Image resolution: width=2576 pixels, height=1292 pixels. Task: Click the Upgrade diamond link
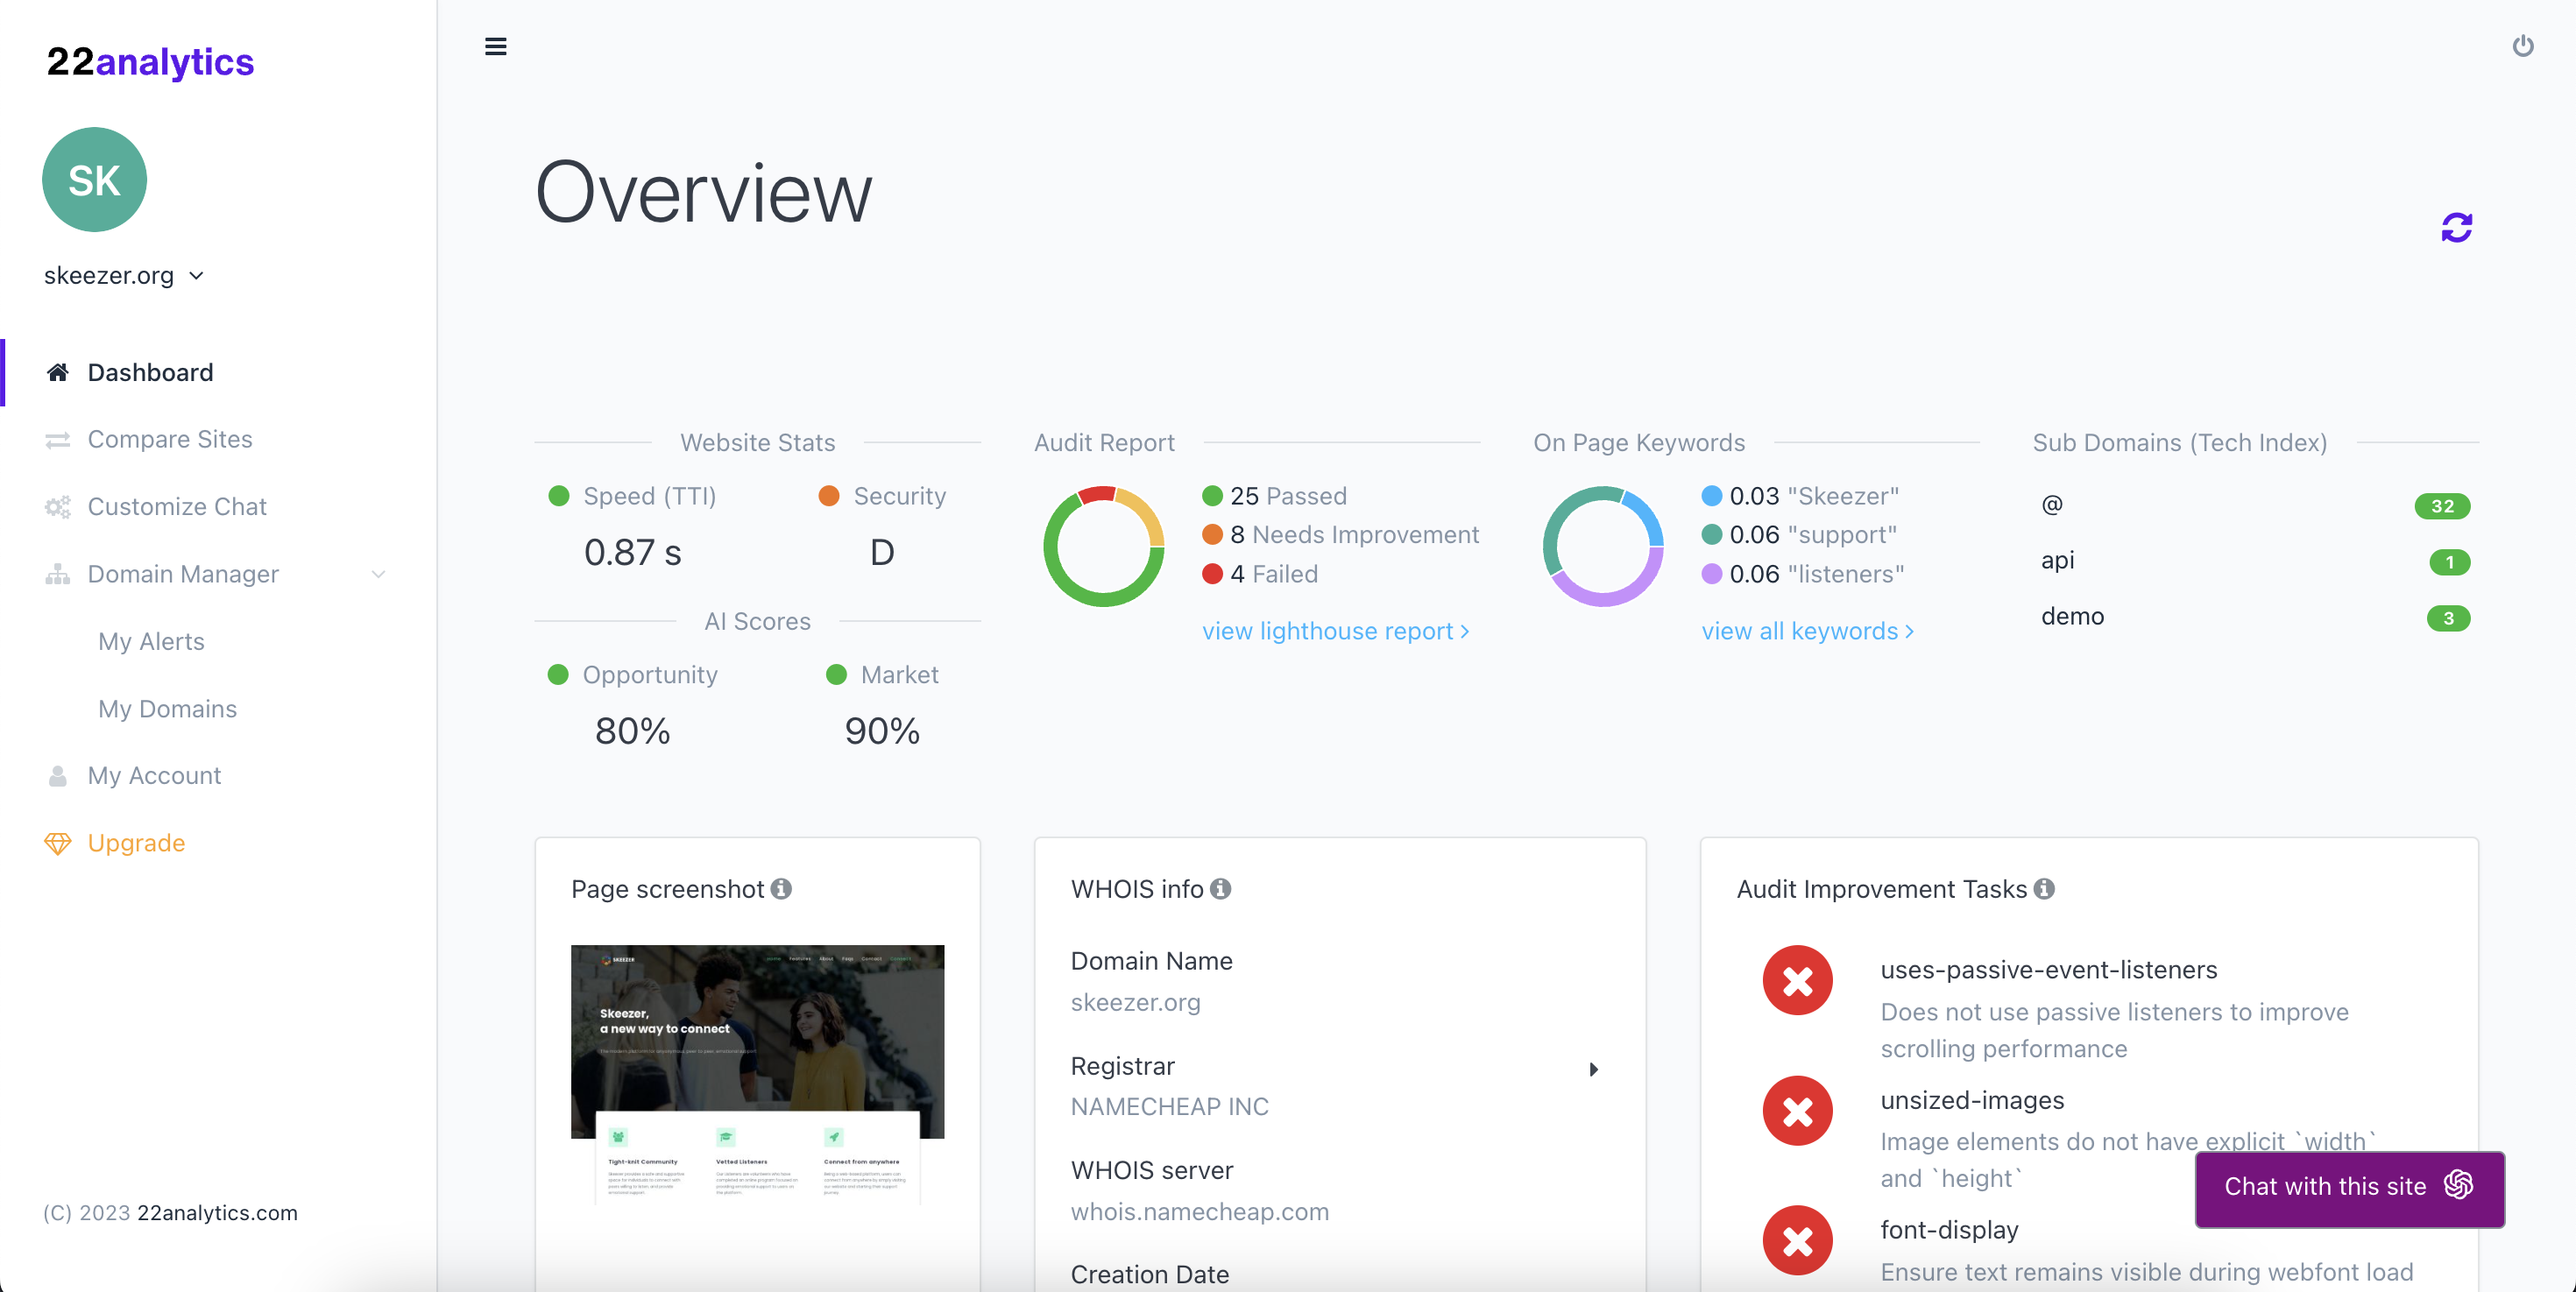136,843
